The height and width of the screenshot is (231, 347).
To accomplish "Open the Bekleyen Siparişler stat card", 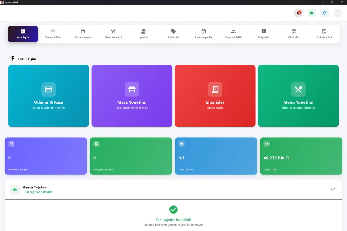I will pos(131,156).
